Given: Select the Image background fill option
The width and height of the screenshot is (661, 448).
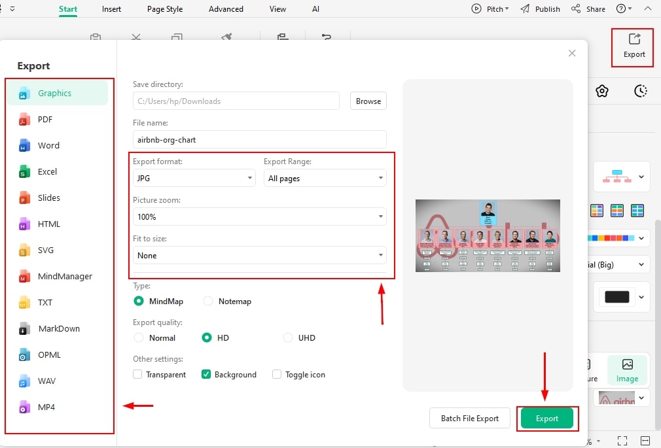Looking at the screenshot, I should pyautogui.click(x=626, y=370).
